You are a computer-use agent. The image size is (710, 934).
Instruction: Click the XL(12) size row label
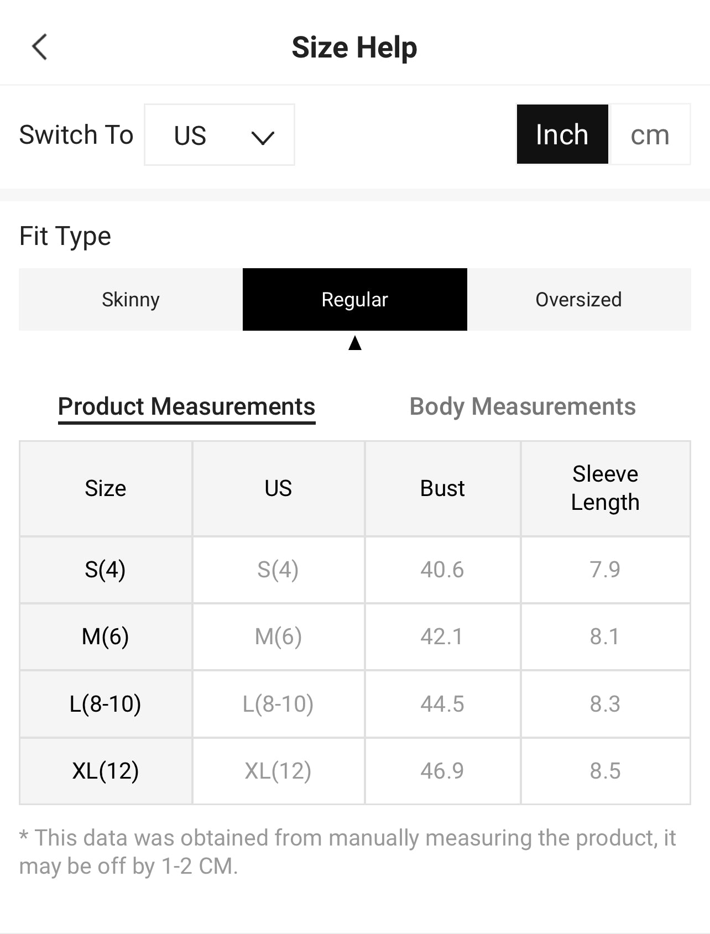point(105,771)
